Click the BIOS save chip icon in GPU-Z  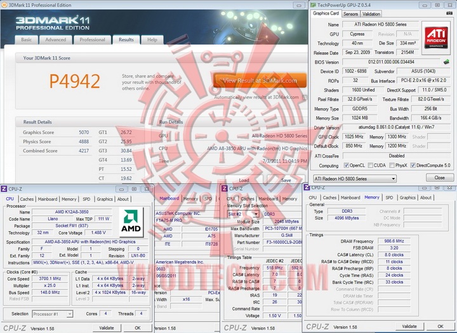[446, 62]
